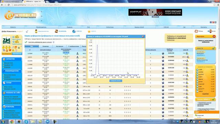Click the Рефералы от неактивных link
220x124 pixels.
coord(176,38)
